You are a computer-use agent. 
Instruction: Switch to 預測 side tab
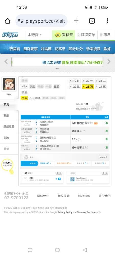9,105
